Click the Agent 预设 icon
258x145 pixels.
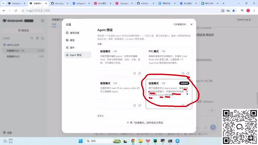coord(67,55)
